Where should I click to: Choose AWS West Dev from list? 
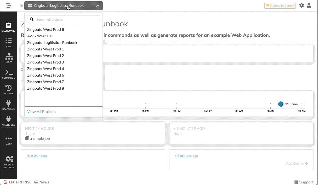[40, 36]
